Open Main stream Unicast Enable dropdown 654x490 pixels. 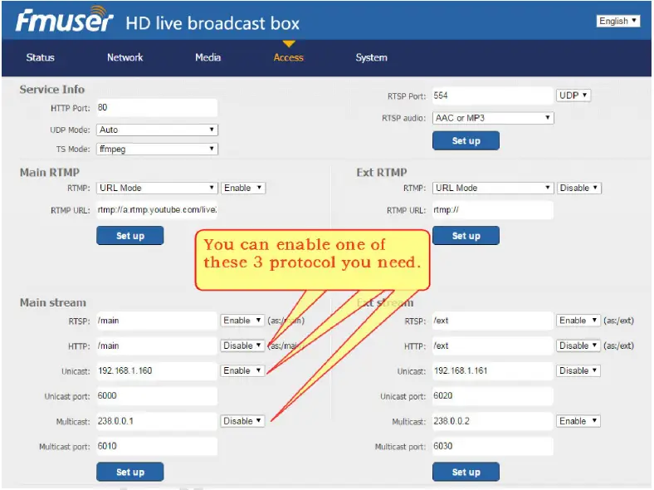[x=242, y=370]
